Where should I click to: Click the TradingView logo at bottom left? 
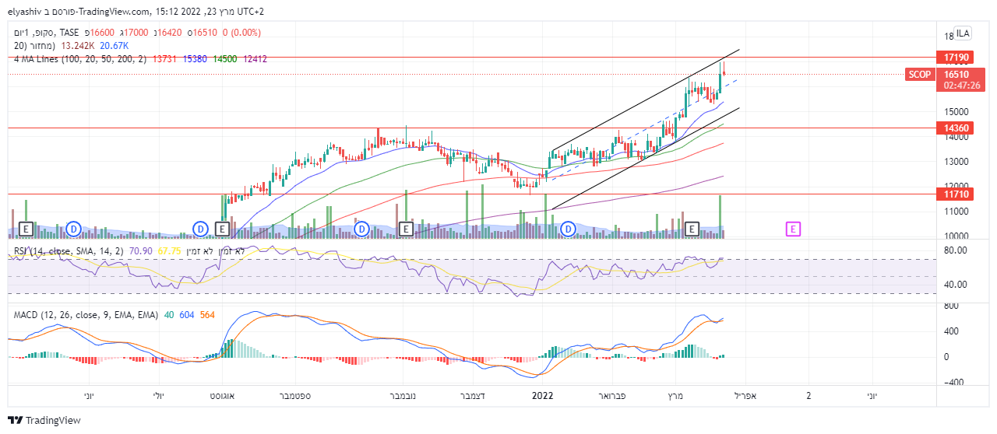coord(44,420)
